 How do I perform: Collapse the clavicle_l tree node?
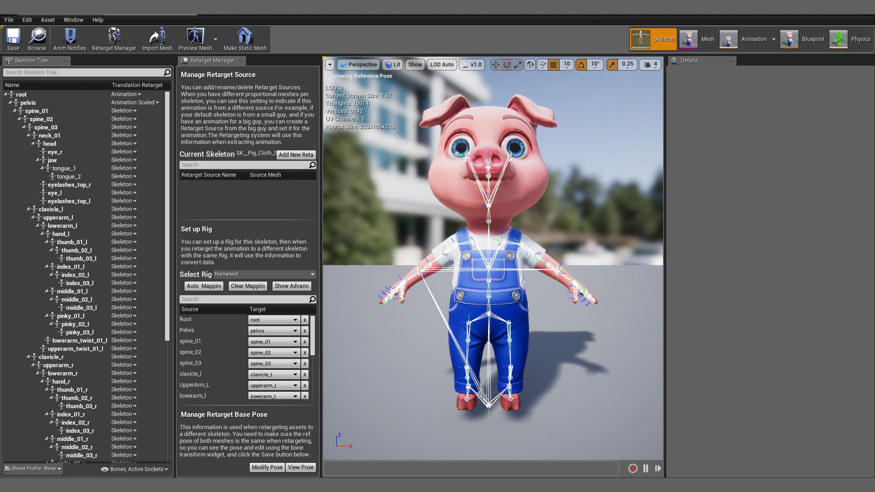click(x=28, y=209)
